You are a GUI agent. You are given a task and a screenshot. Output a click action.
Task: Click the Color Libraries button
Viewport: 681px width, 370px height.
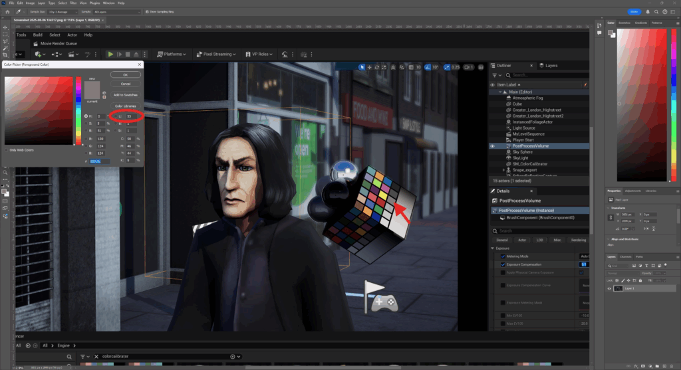coord(125,106)
